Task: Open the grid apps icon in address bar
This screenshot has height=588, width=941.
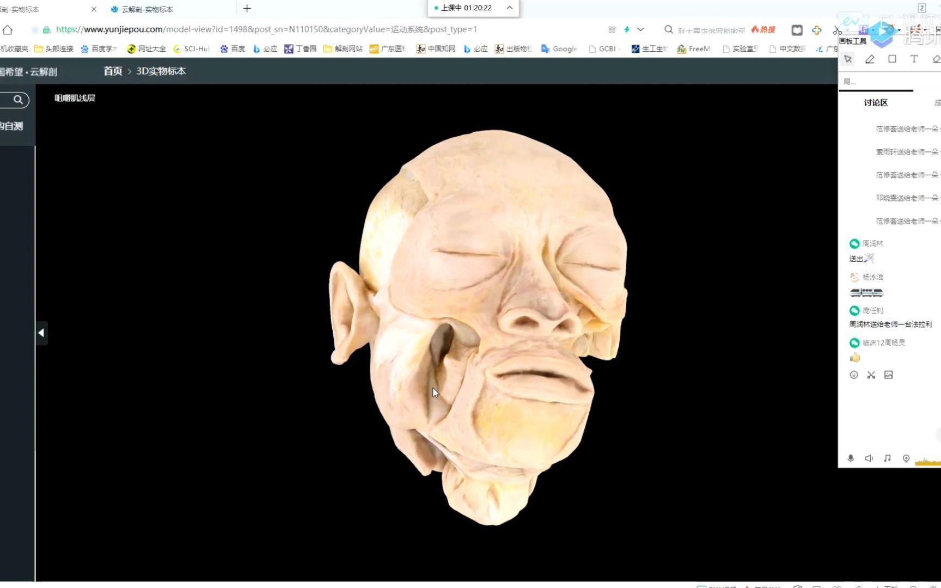Action: tap(612, 29)
